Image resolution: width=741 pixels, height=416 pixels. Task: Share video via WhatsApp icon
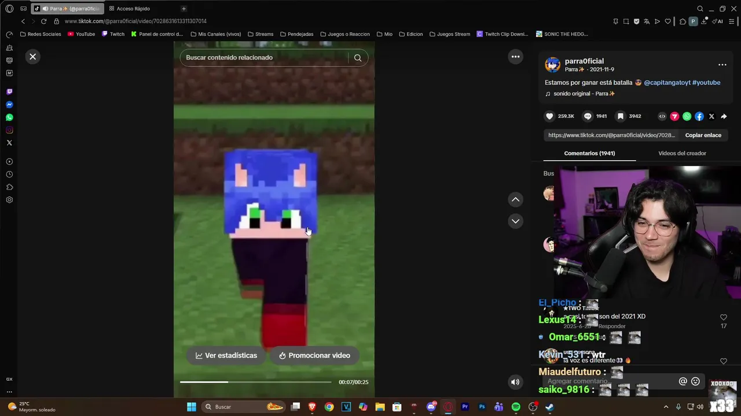point(687,116)
